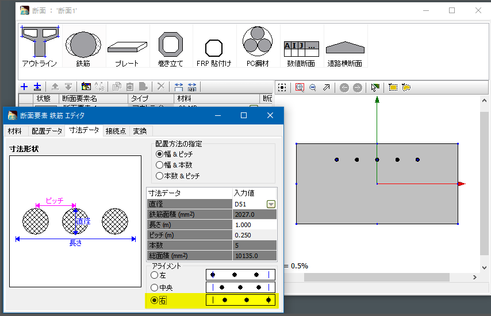Click the left alignment preview diagram
Screen dimensions: 491x316
pyautogui.click(x=240, y=275)
